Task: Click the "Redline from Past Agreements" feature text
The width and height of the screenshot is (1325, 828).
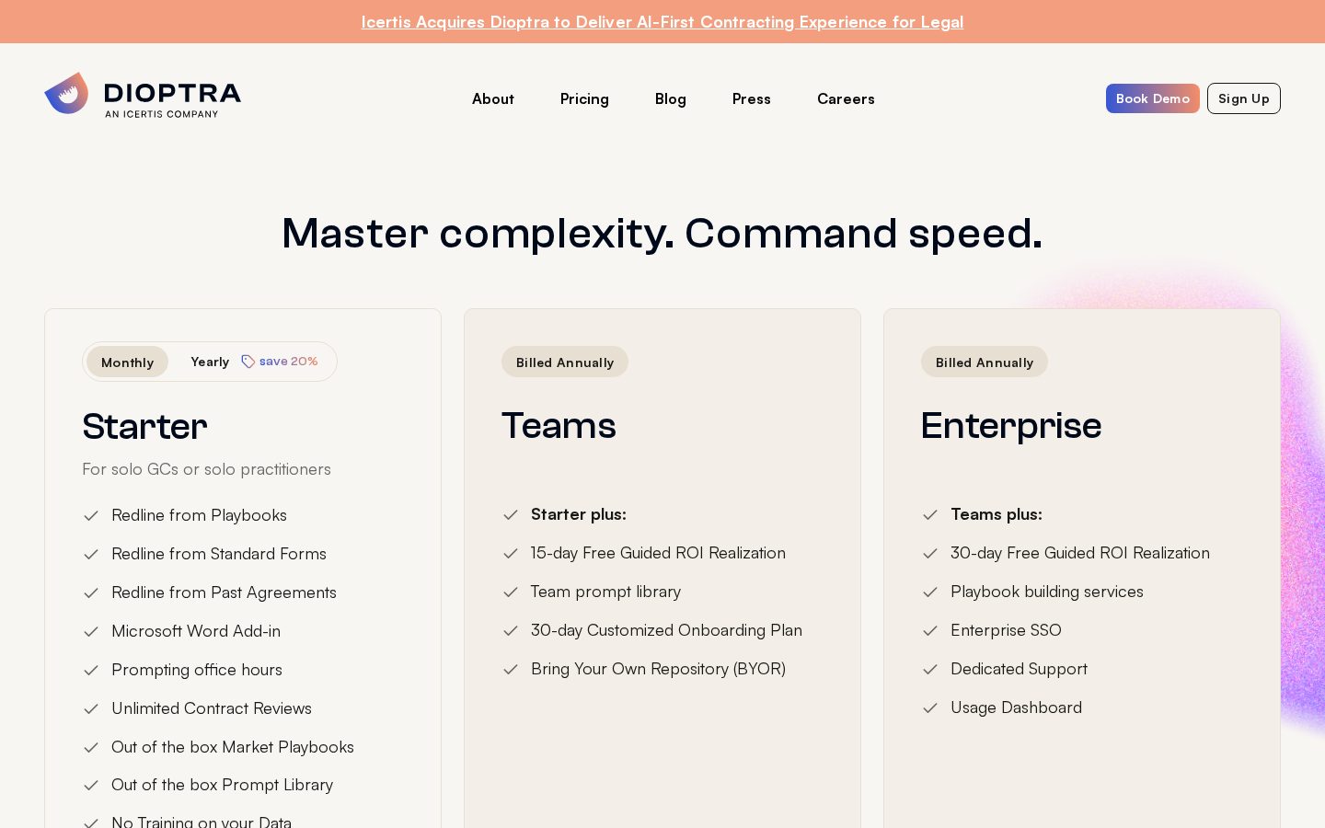Action: 224,592
